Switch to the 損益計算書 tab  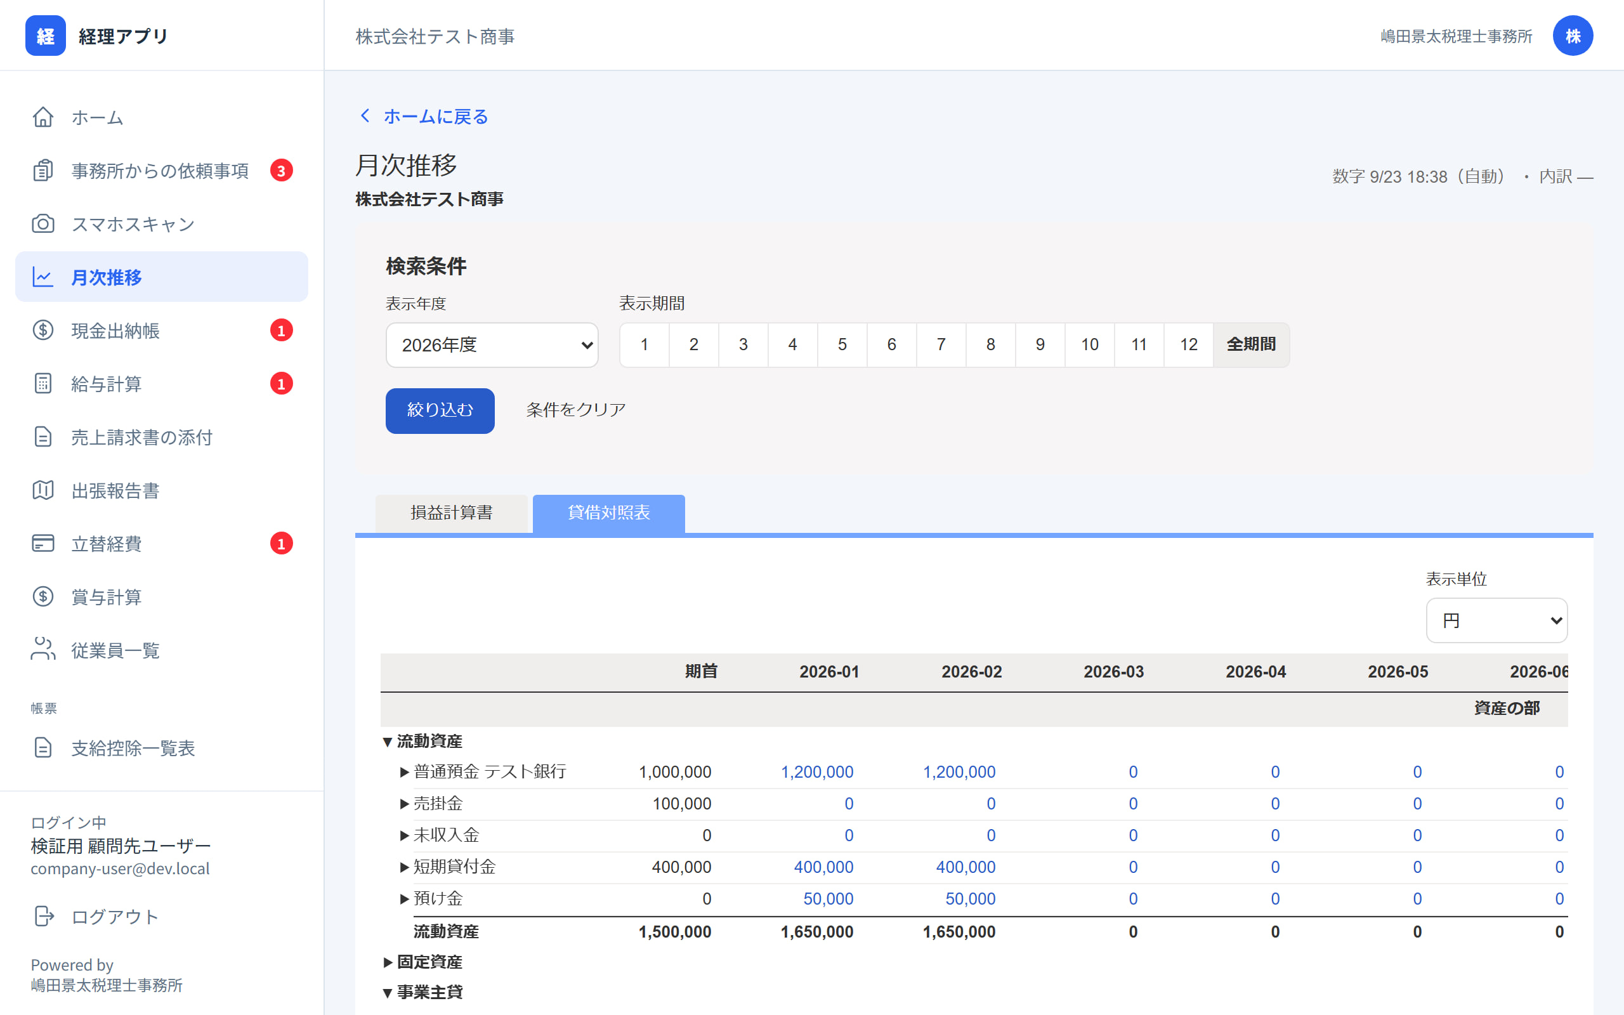(x=452, y=514)
